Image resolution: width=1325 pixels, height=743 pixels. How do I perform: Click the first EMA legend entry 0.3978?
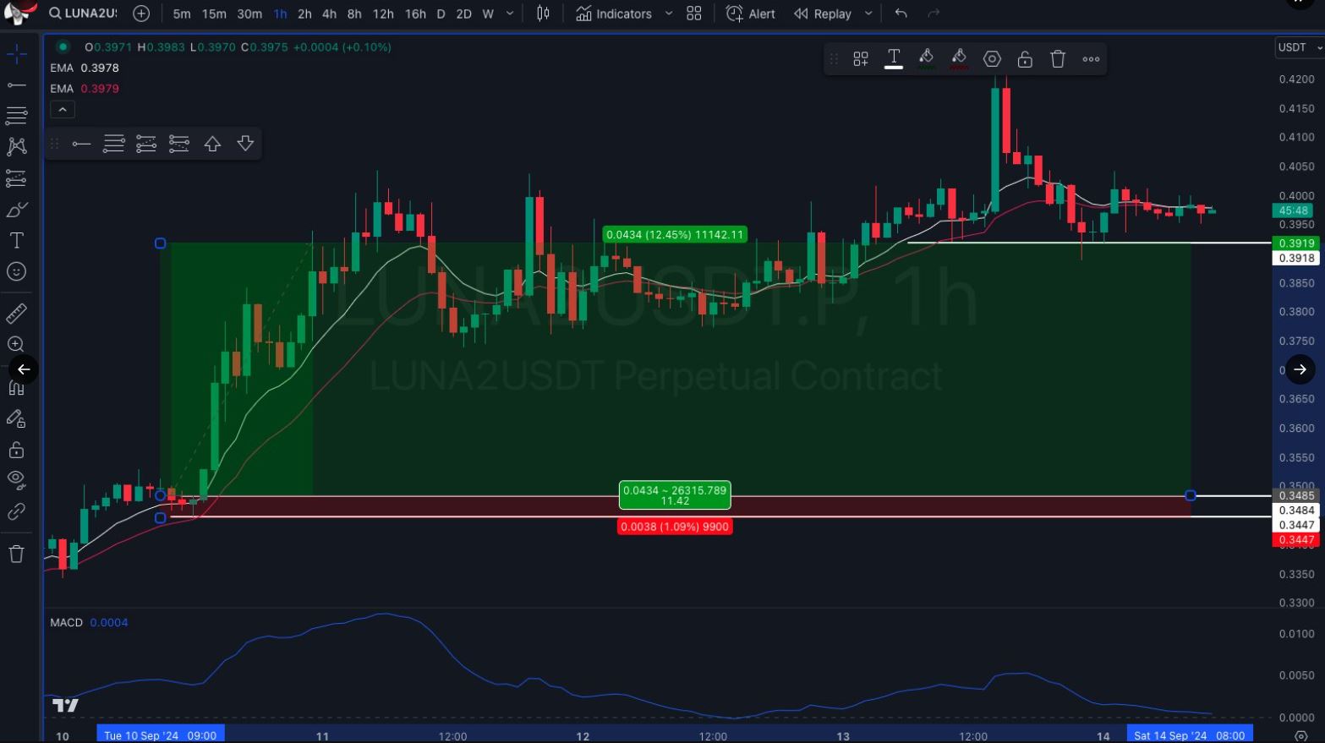coord(85,68)
